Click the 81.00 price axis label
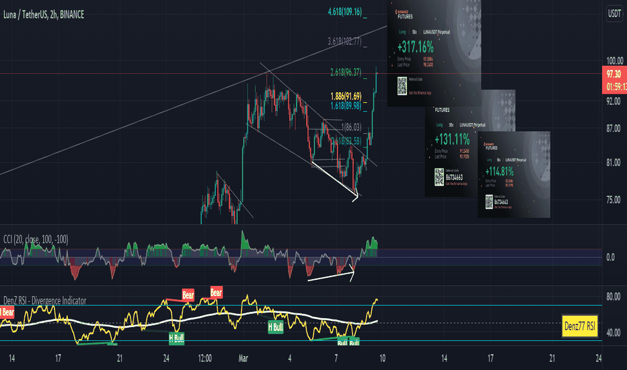The image size is (627, 370). [x=614, y=163]
